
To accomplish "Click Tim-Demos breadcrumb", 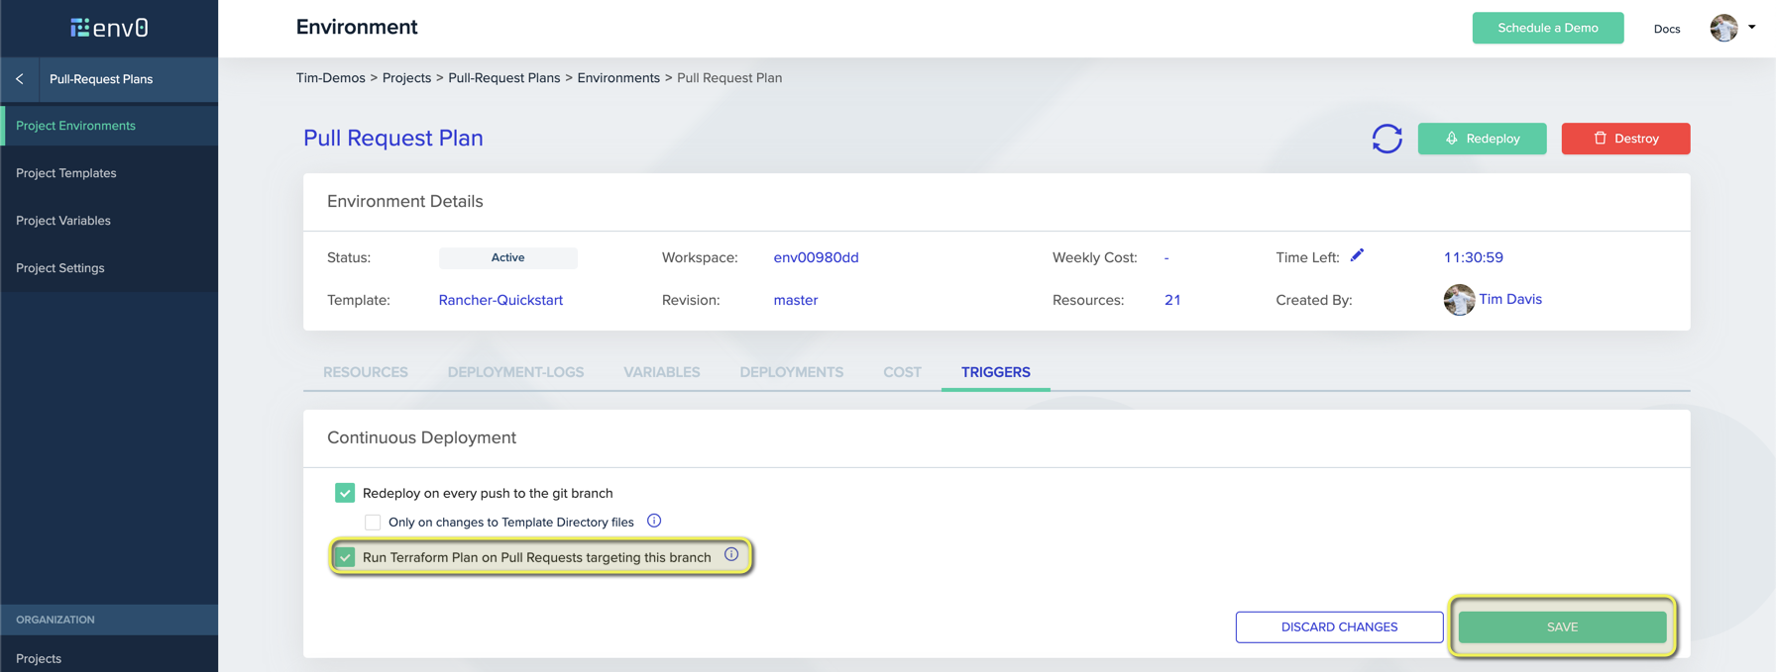I will 331,78.
